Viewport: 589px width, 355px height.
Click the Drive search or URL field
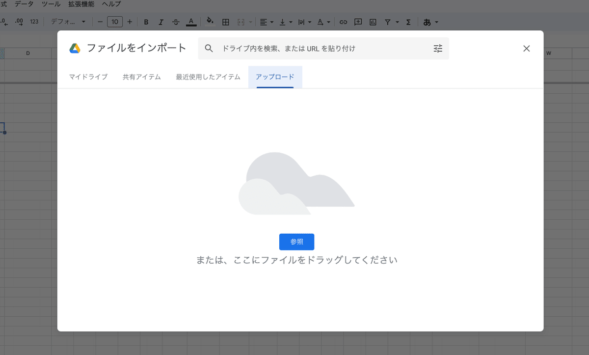[323, 48]
